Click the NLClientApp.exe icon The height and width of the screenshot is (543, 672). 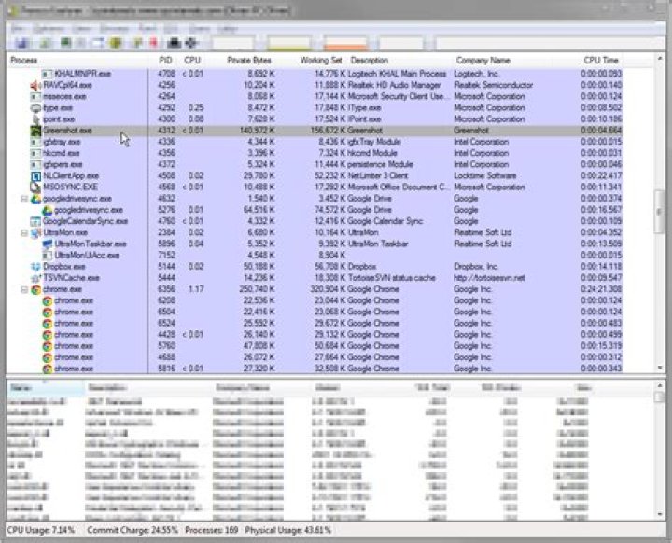point(35,175)
